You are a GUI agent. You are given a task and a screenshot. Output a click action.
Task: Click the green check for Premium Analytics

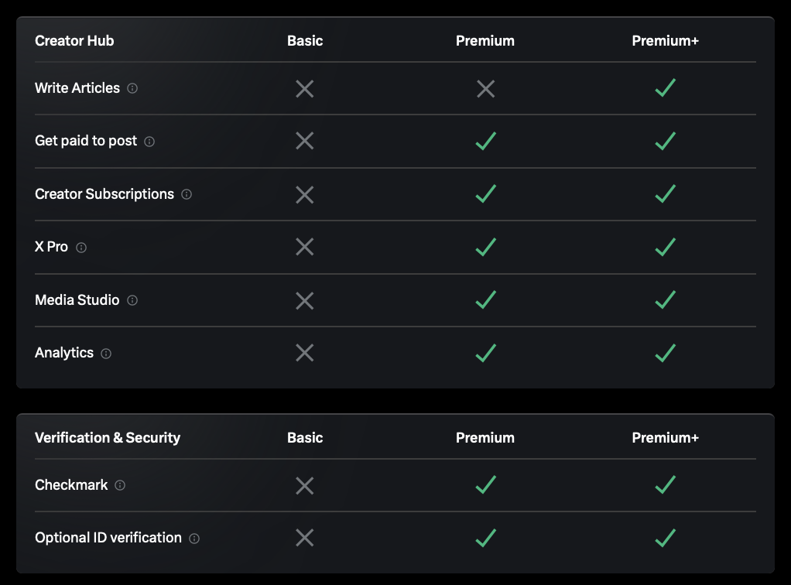point(485,353)
